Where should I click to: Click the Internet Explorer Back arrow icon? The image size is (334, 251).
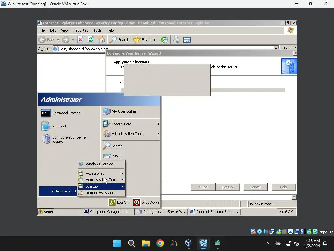[x=42, y=40]
